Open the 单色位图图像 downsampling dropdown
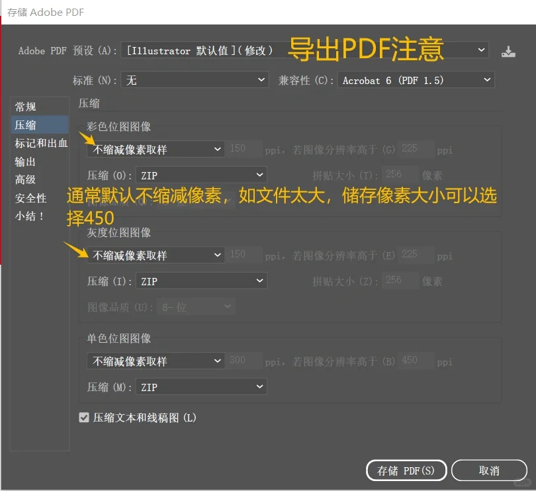The width and height of the screenshot is (536, 491). 155,361
